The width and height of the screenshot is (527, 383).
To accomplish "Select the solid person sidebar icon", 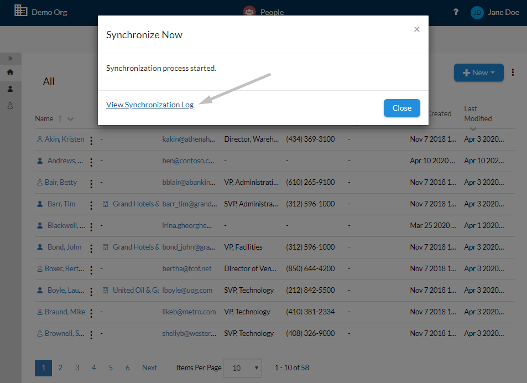I will (x=10, y=89).
